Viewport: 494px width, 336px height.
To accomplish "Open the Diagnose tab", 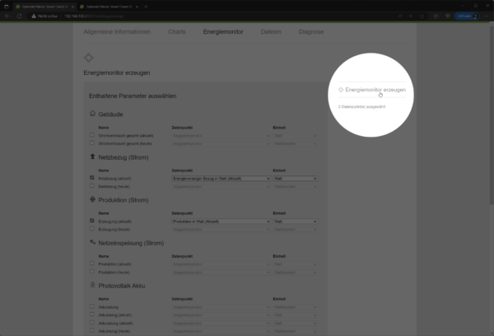I will tap(311, 32).
